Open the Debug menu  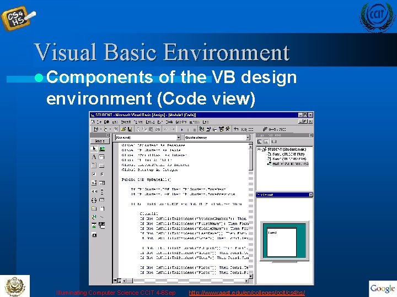click(150, 122)
